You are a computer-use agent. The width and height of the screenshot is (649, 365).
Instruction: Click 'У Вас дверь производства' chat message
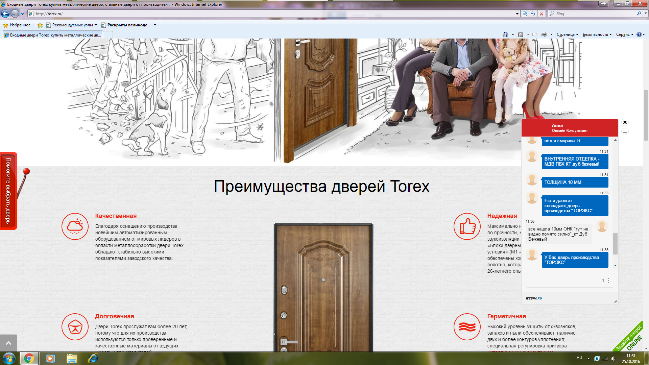(575, 260)
